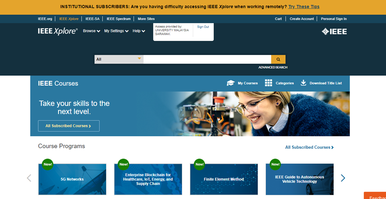Viewport: 386px width, 199px height.
Task: Show previous course programs arrow
Action: click(29, 178)
